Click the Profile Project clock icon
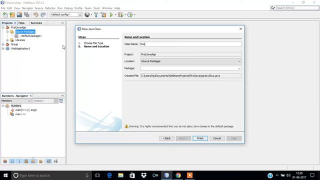 tap(130, 14)
